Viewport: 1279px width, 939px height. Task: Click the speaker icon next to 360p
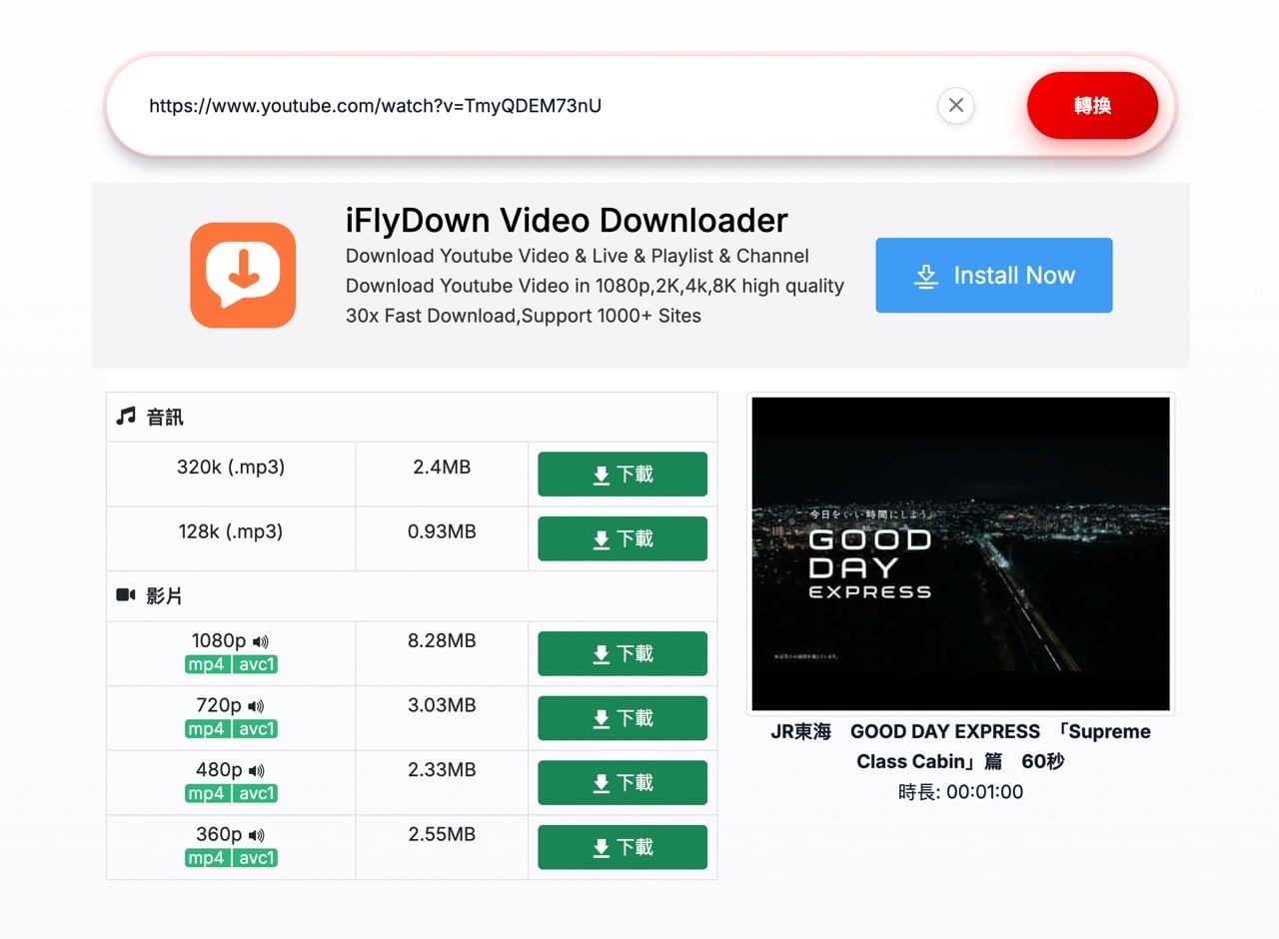click(x=257, y=835)
